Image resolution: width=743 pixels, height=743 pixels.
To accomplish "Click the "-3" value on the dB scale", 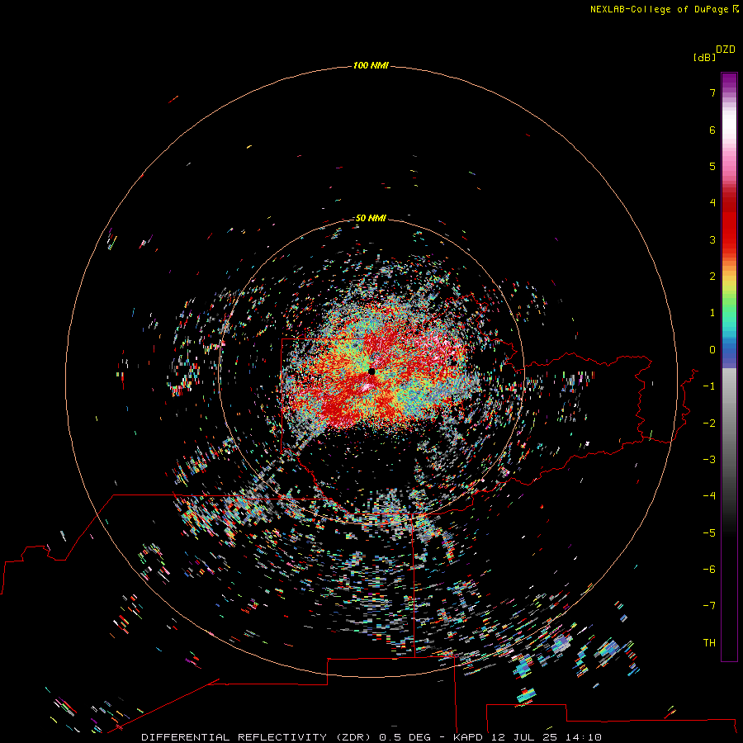I will coord(709,460).
